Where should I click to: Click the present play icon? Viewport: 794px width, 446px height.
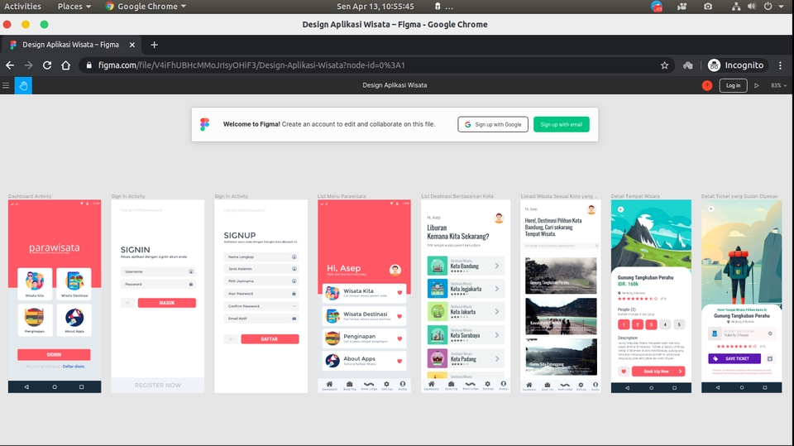[x=756, y=85]
